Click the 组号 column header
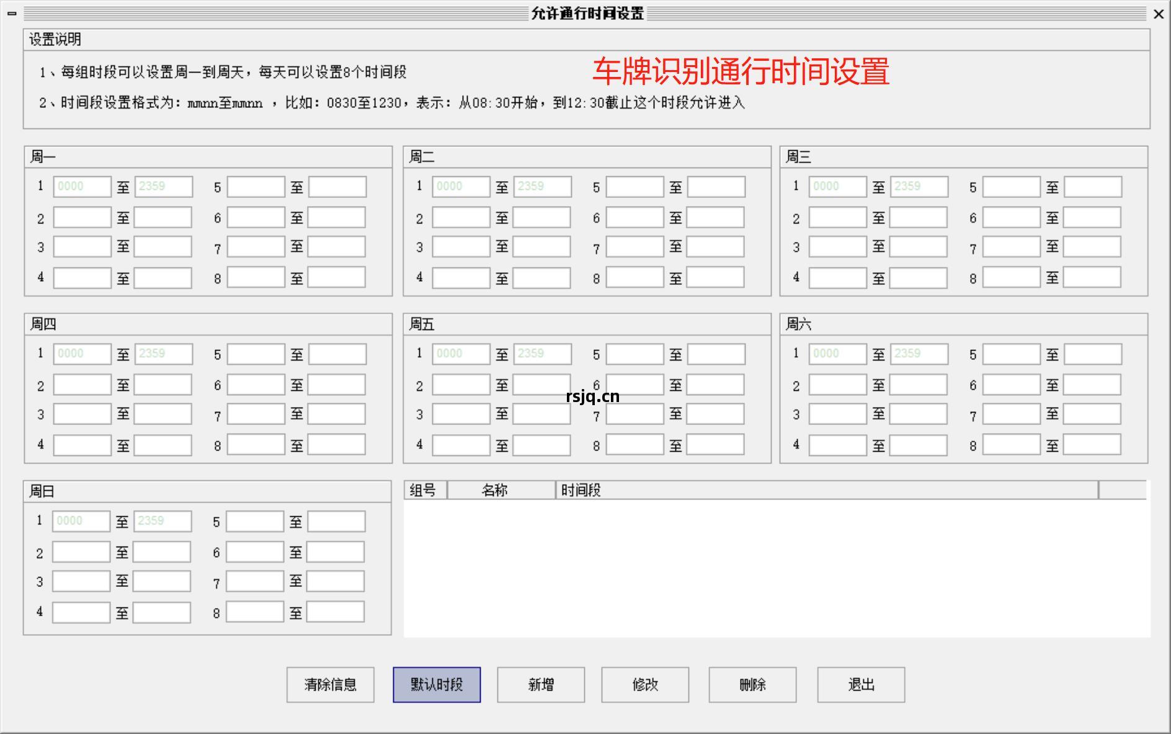The image size is (1171, 734). click(x=424, y=490)
